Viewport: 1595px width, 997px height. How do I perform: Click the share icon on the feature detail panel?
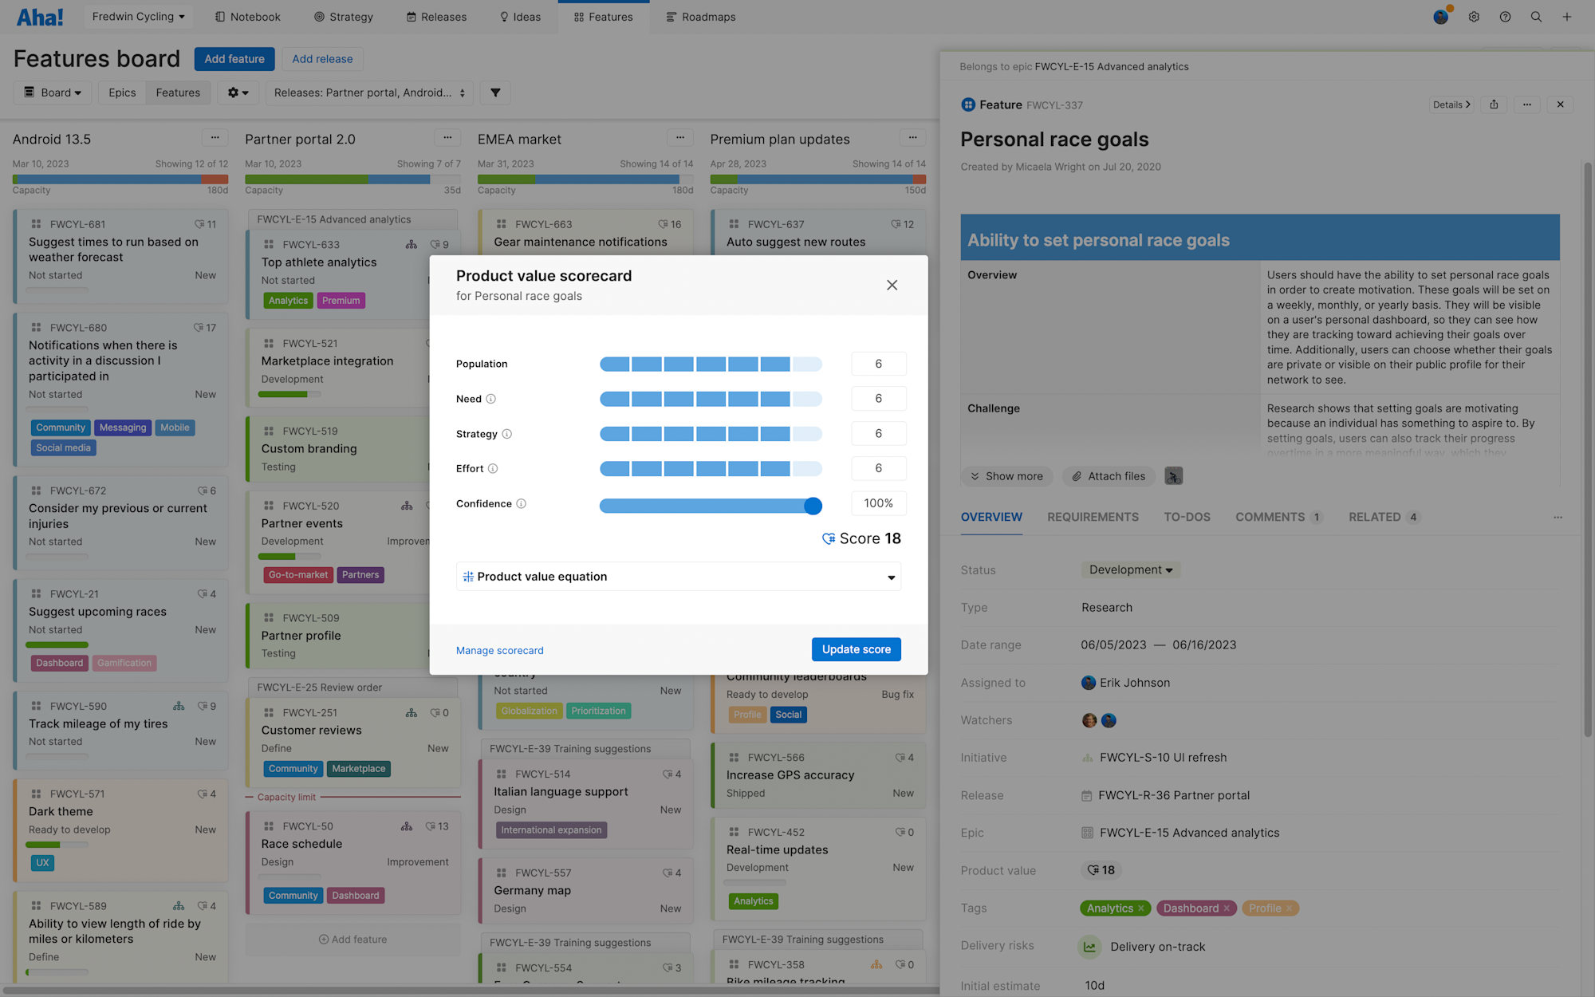coord(1493,104)
